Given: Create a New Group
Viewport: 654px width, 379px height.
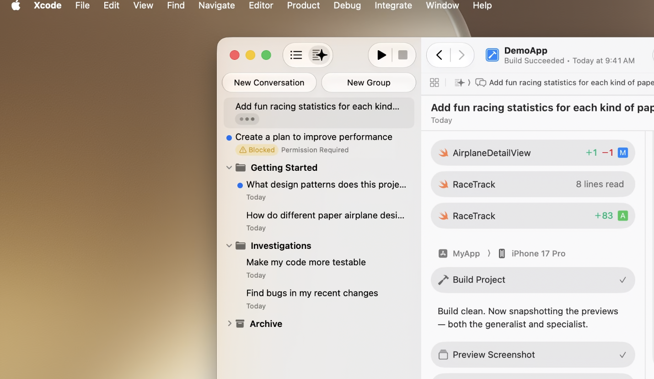Looking at the screenshot, I should pyautogui.click(x=369, y=83).
